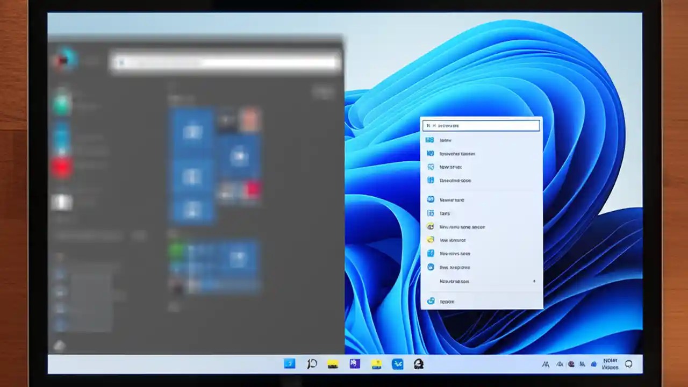Open the purple app icon on the taskbar
Image resolution: width=688 pixels, height=387 pixels.
[354, 364]
